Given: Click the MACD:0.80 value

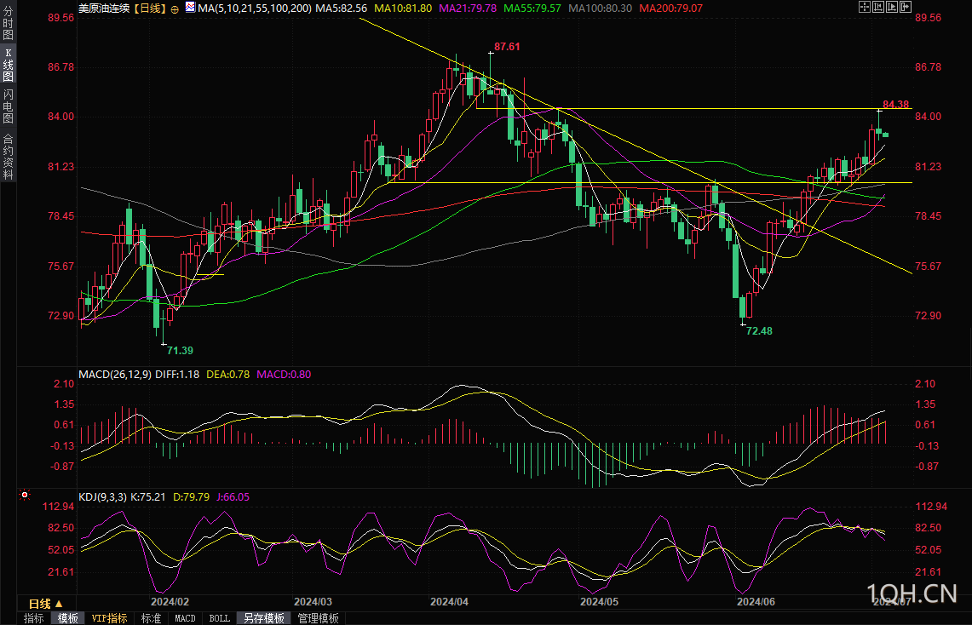Looking at the screenshot, I should tap(284, 374).
